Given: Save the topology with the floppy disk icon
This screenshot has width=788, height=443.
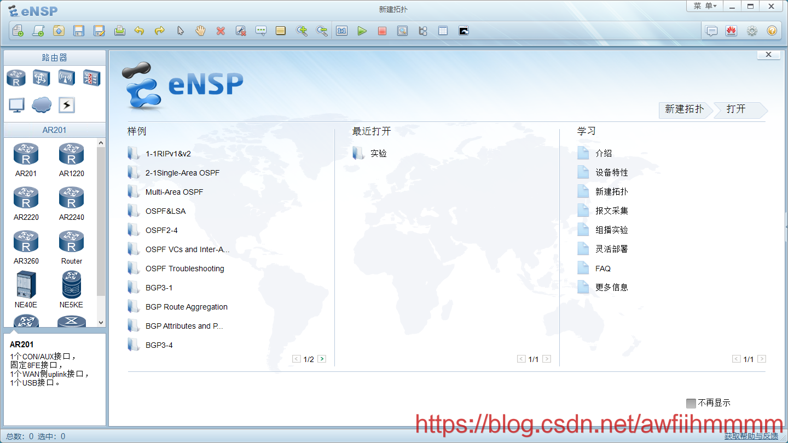Looking at the screenshot, I should 79,31.
